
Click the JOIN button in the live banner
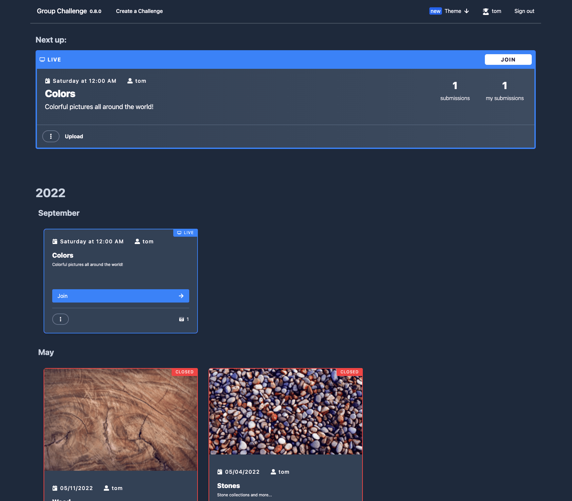508,60
